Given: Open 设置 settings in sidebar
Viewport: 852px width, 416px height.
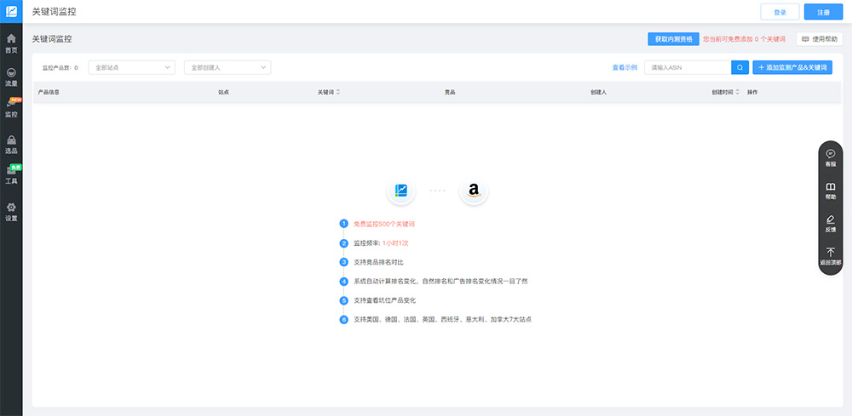Looking at the screenshot, I should tap(11, 212).
